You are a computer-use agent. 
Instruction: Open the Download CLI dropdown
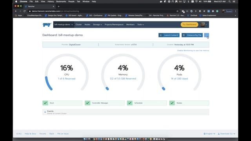226,134
